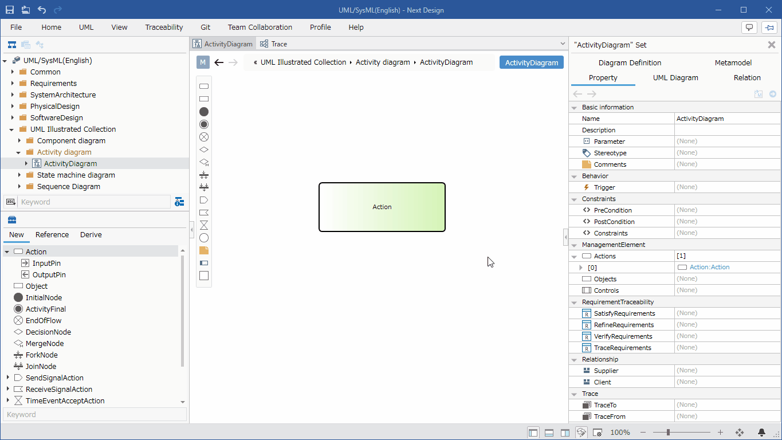Expand the State machine diagram folder
The image size is (782, 440).
tap(19, 175)
